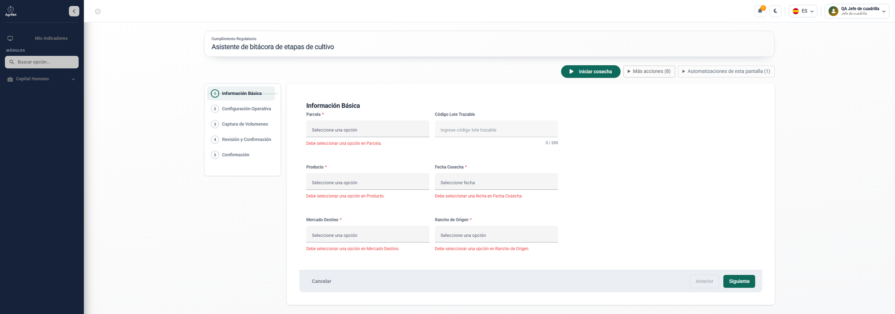
Task: Open the notifications bell
Action: tap(760, 11)
